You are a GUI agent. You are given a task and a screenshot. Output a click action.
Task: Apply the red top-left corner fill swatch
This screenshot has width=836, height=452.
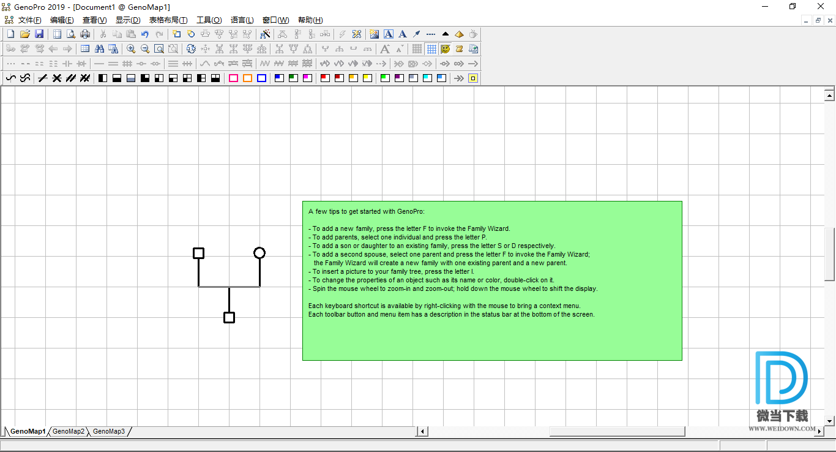point(325,78)
